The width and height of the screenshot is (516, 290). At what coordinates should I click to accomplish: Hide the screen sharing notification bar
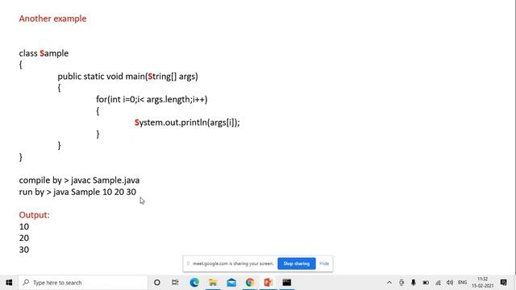[324, 263]
